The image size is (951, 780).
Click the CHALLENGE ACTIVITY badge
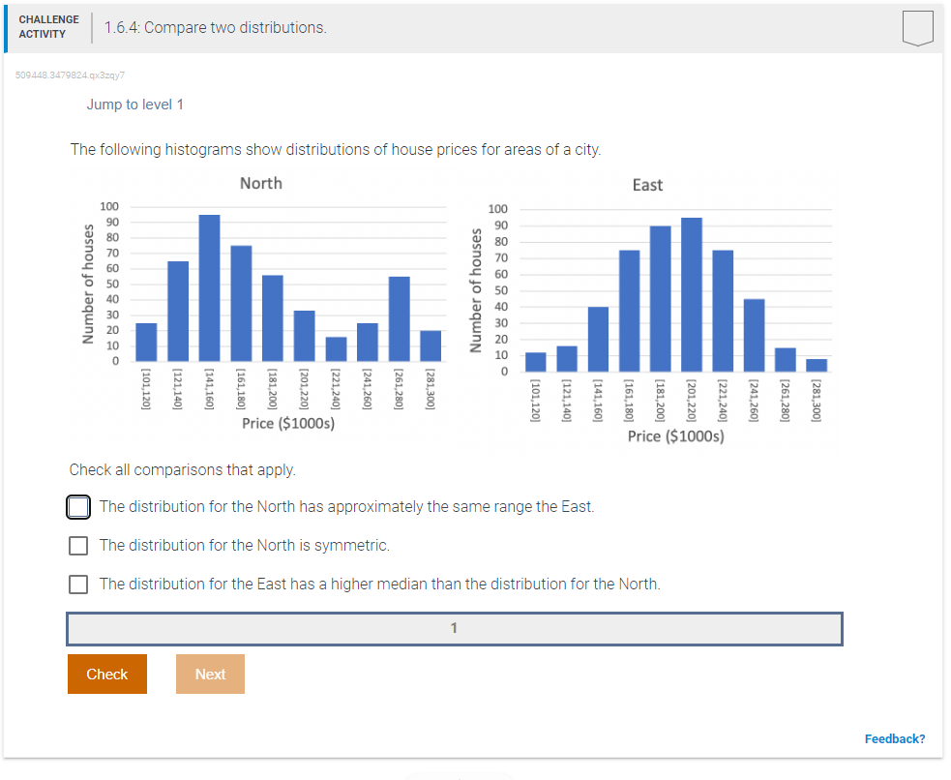[x=48, y=25]
